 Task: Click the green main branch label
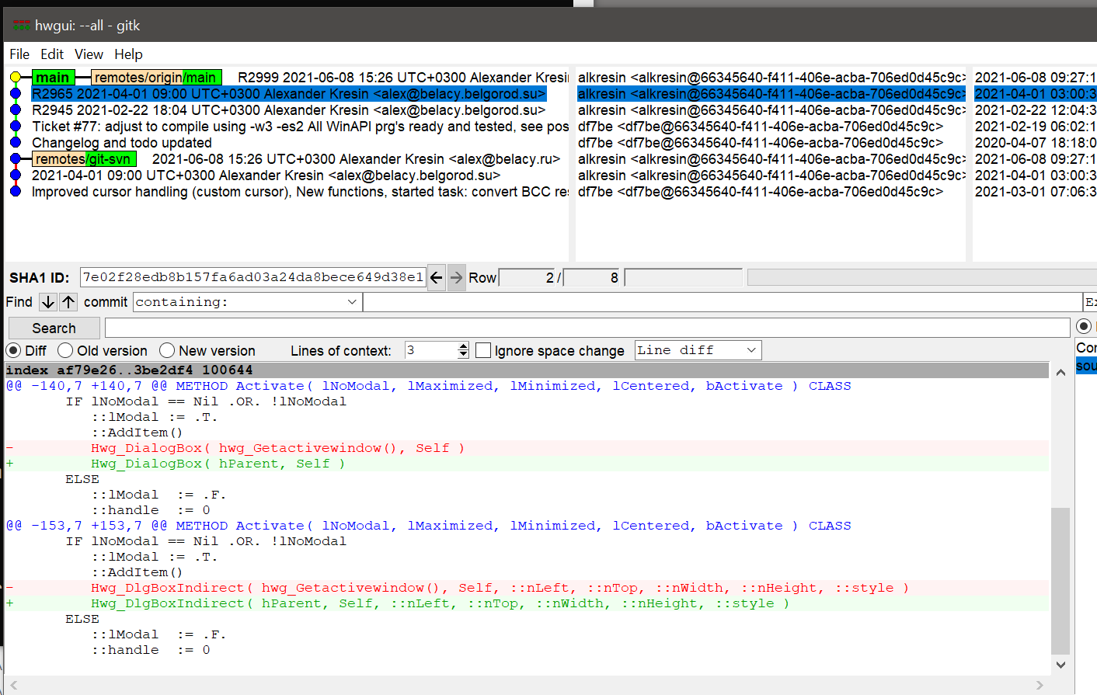52,77
